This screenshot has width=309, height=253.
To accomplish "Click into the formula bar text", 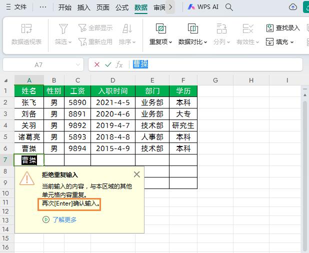I will [x=216, y=64].
